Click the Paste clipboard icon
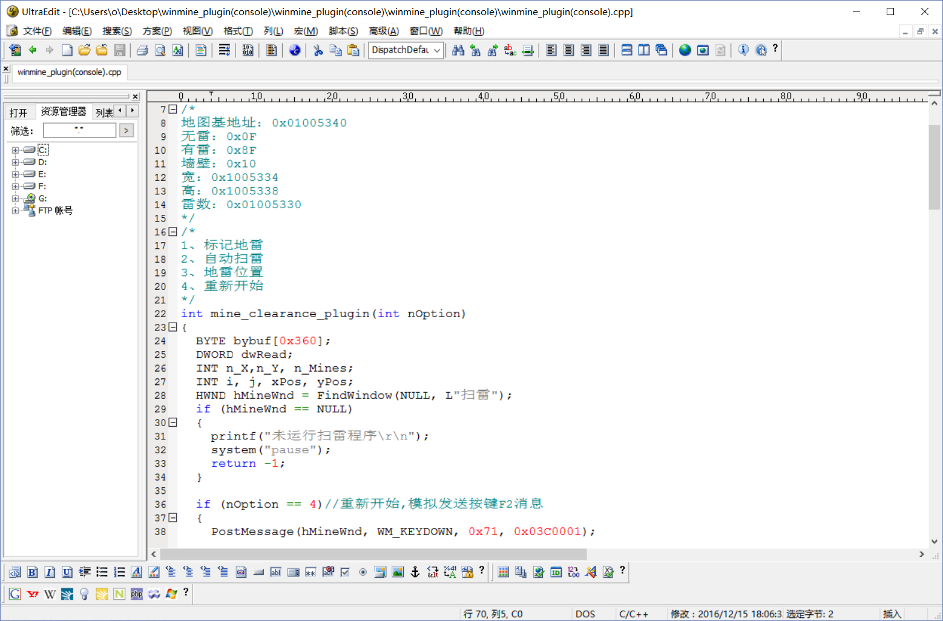Screen dimensions: 943x621 tap(353, 50)
